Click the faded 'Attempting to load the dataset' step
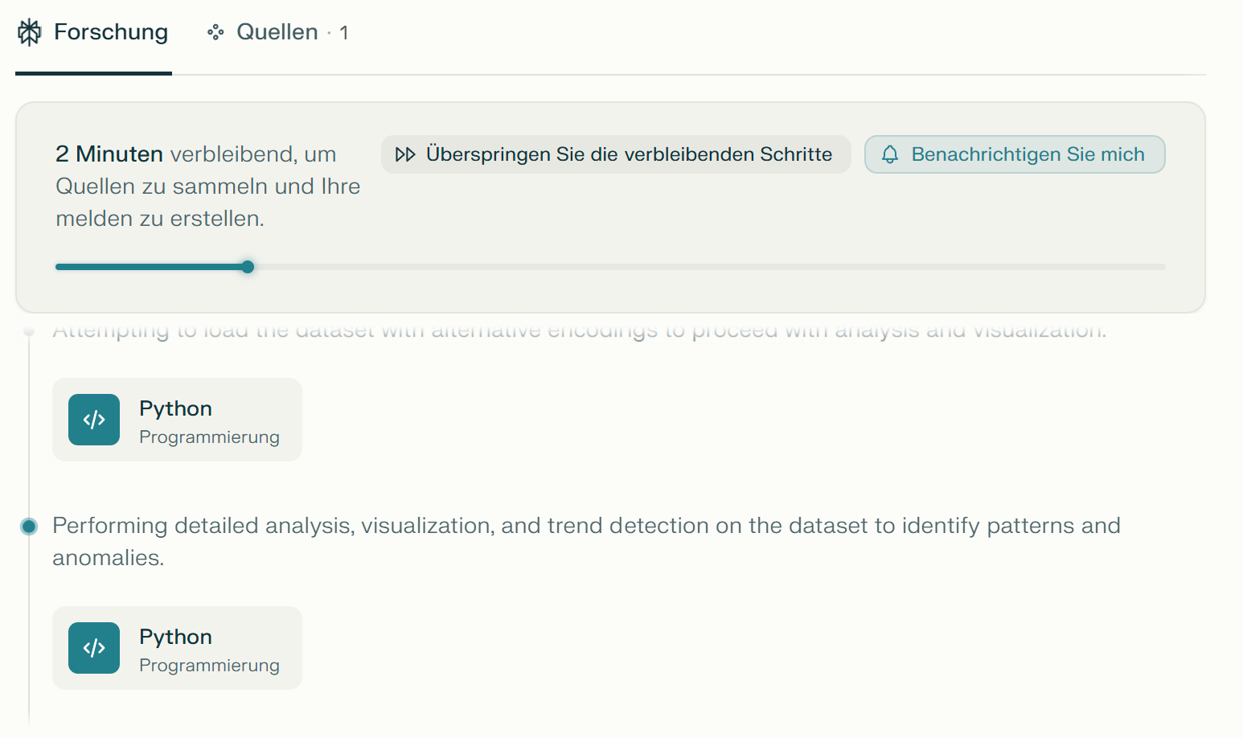The image size is (1243, 738). click(580, 330)
